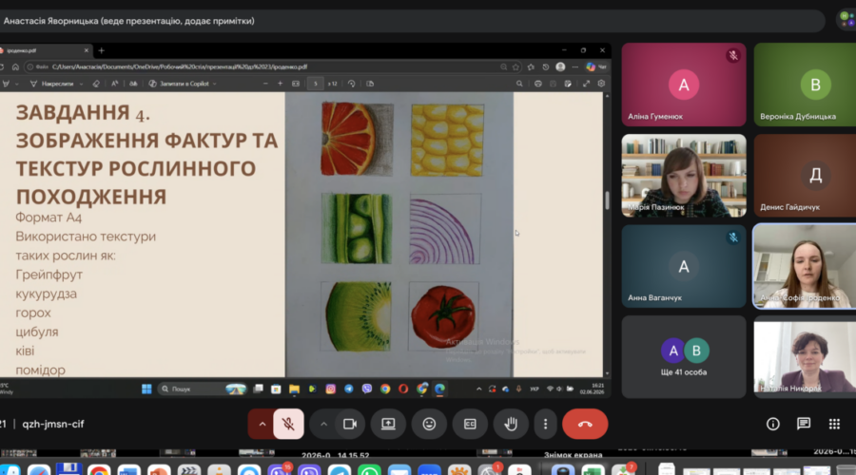Select the highlight tool in PDF toolbar
Viewport: 856px width, 475px height.
(6, 84)
